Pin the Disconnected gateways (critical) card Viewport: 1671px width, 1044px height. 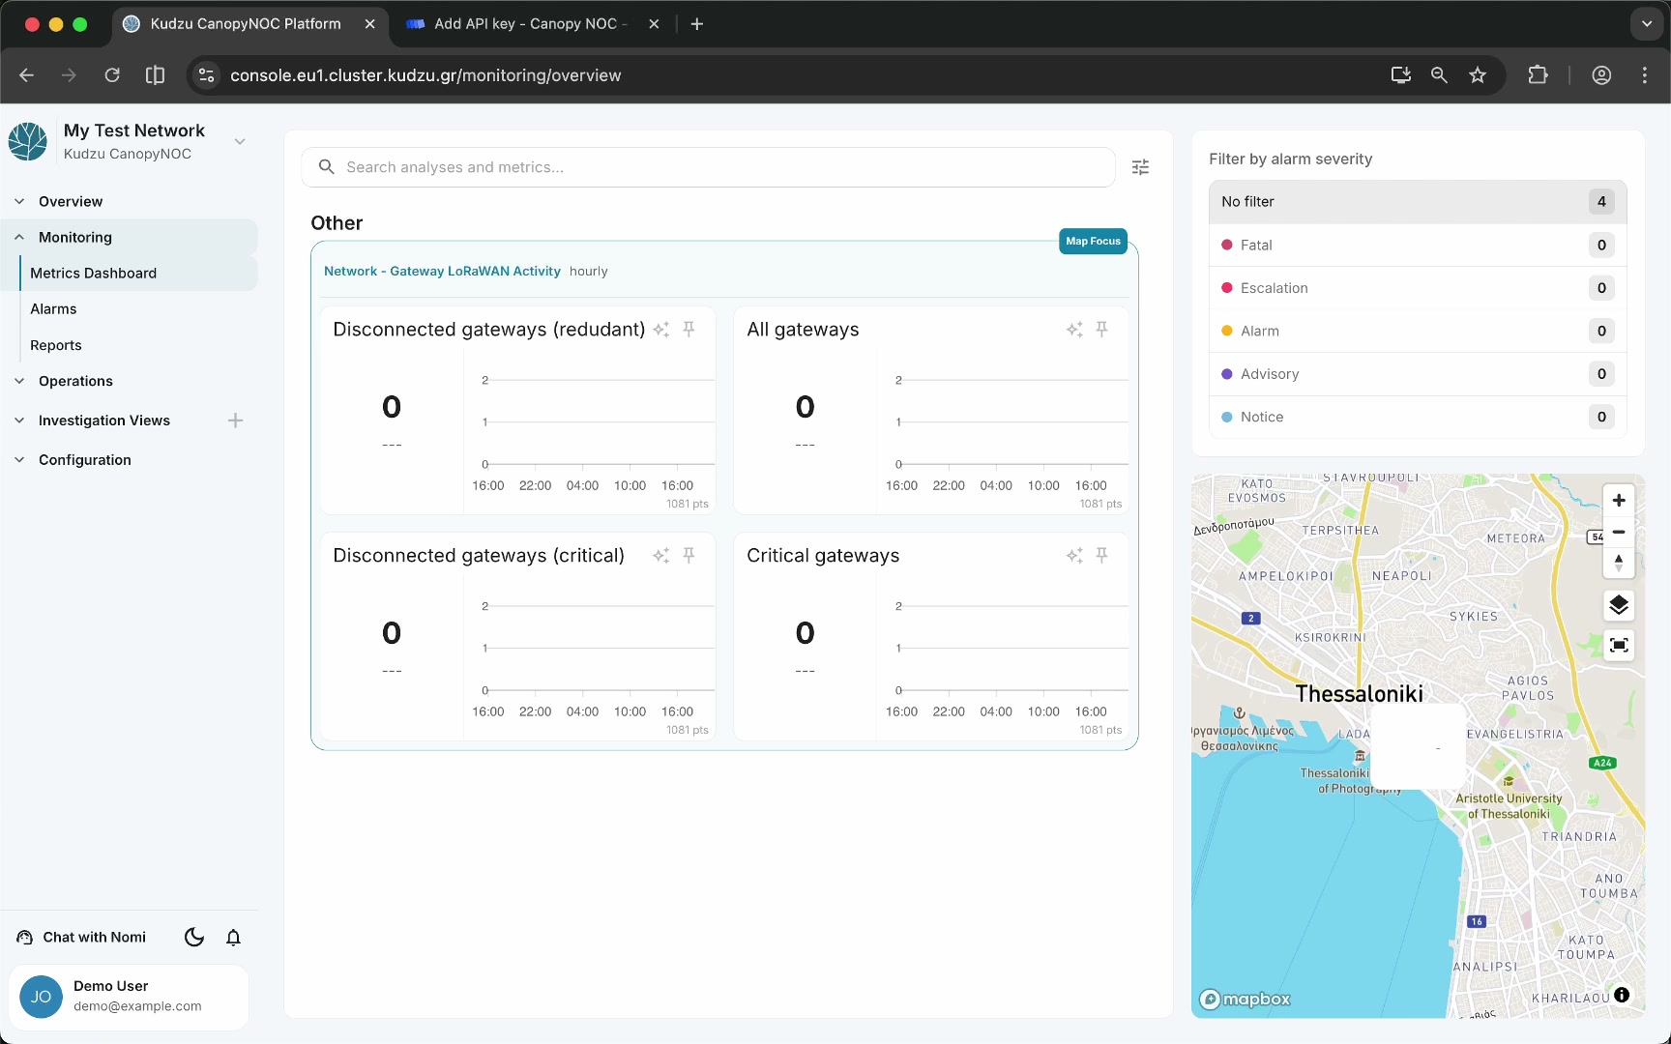tap(689, 556)
